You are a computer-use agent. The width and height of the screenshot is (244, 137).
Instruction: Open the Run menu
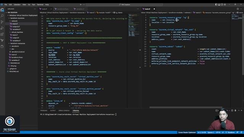point(34,5)
